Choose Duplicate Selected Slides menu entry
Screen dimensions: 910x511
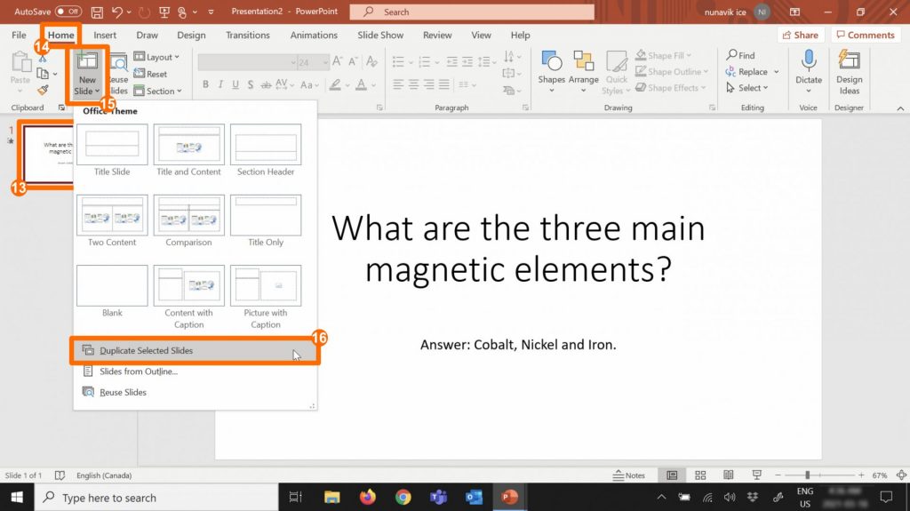[x=147, y=351]
